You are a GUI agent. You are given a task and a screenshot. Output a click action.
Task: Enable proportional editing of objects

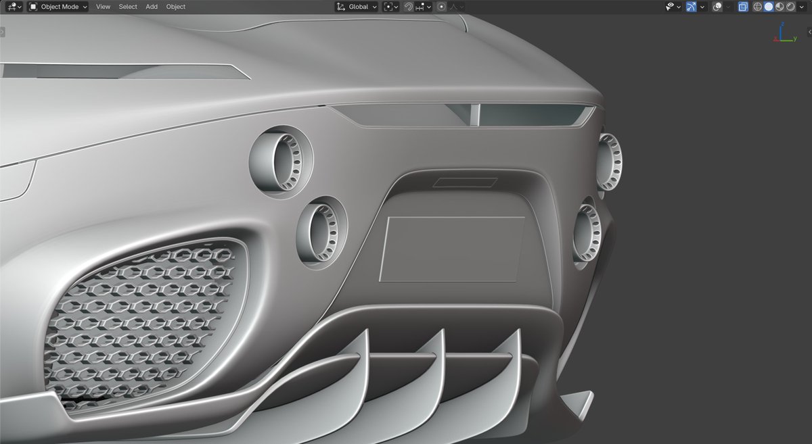pyautogui.click(x=441, y=7)
